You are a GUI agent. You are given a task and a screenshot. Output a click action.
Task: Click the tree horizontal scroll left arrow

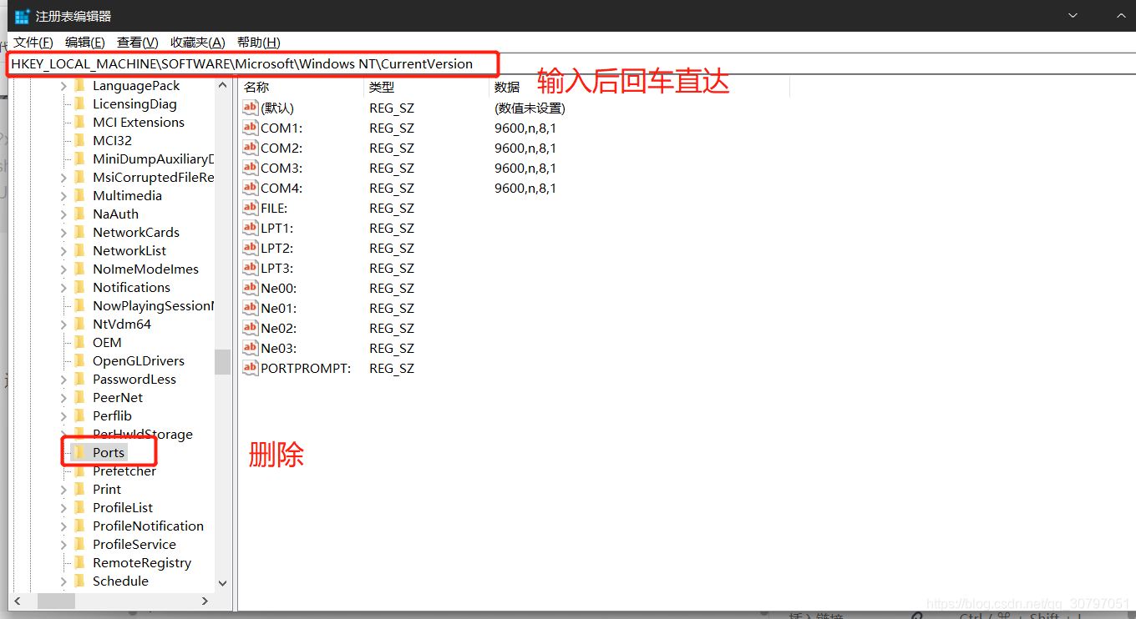(18, 601)
